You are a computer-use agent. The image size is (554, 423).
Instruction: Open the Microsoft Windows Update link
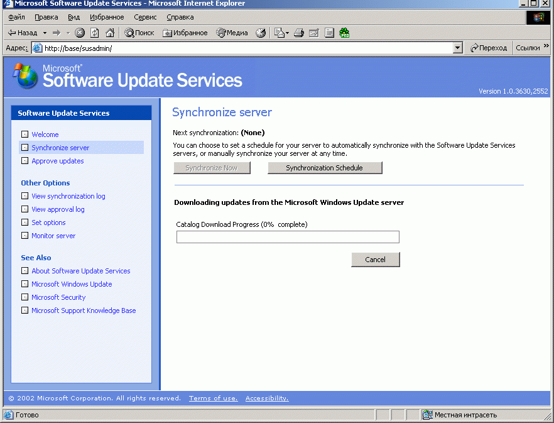[72, 284]
